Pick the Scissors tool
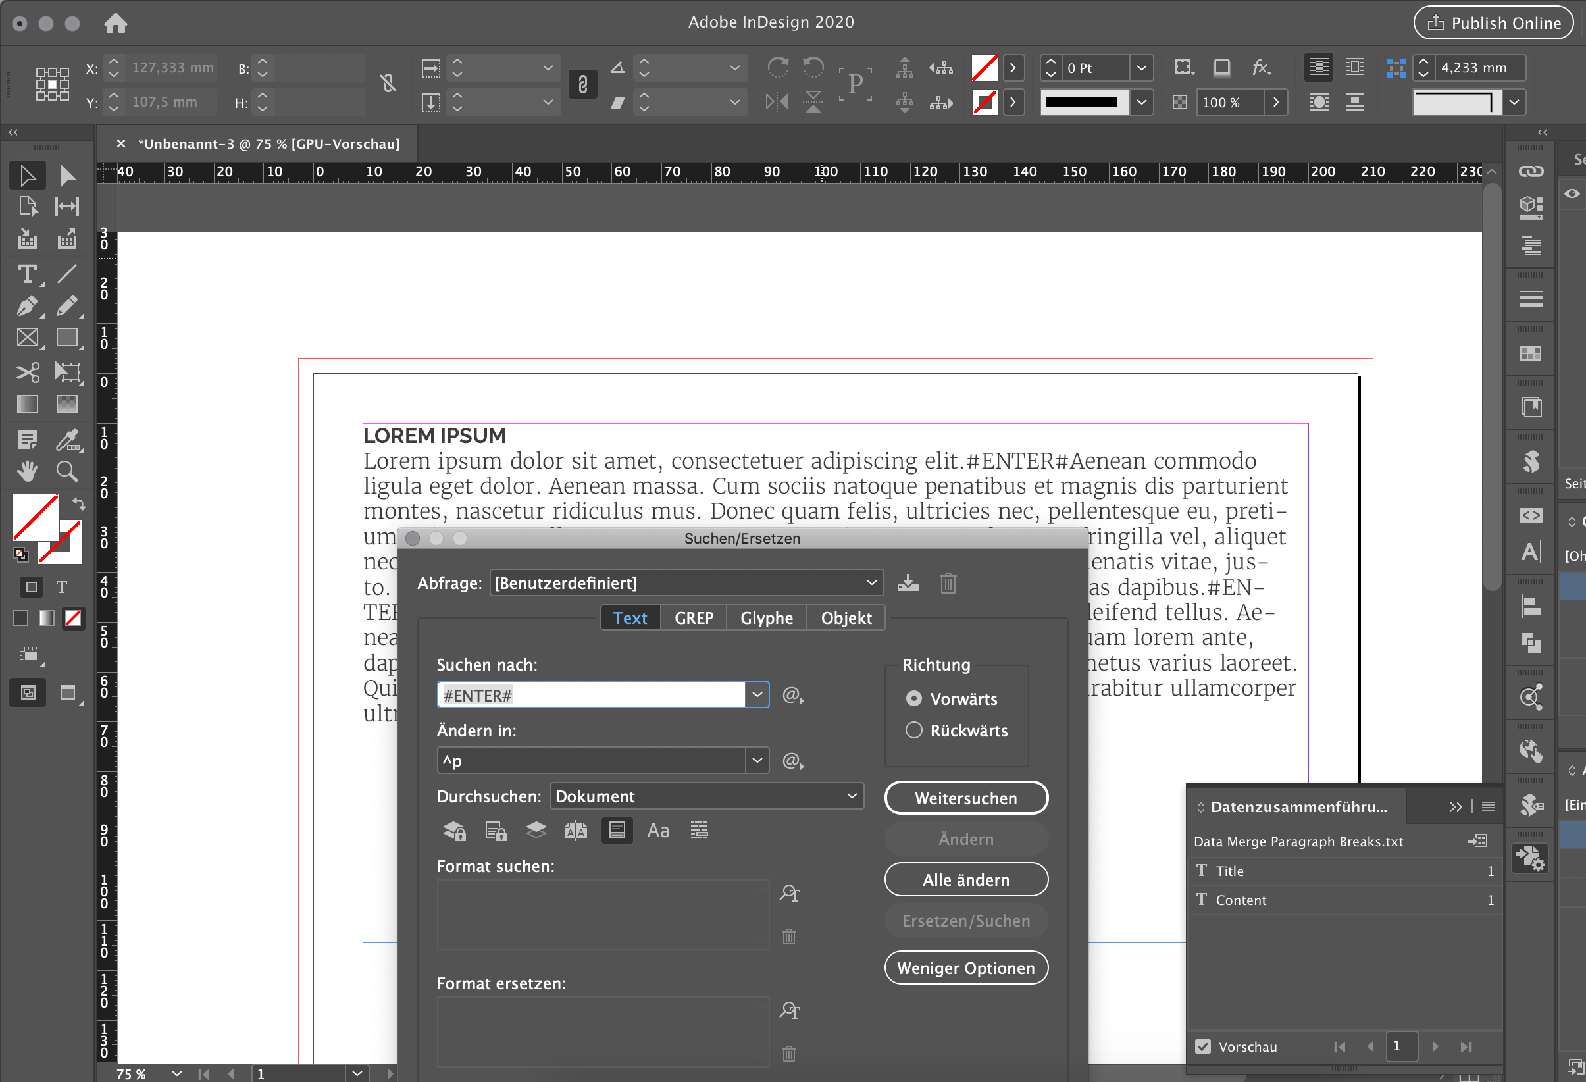Viewport: 1586px width, 1082px height. (27, 372)
